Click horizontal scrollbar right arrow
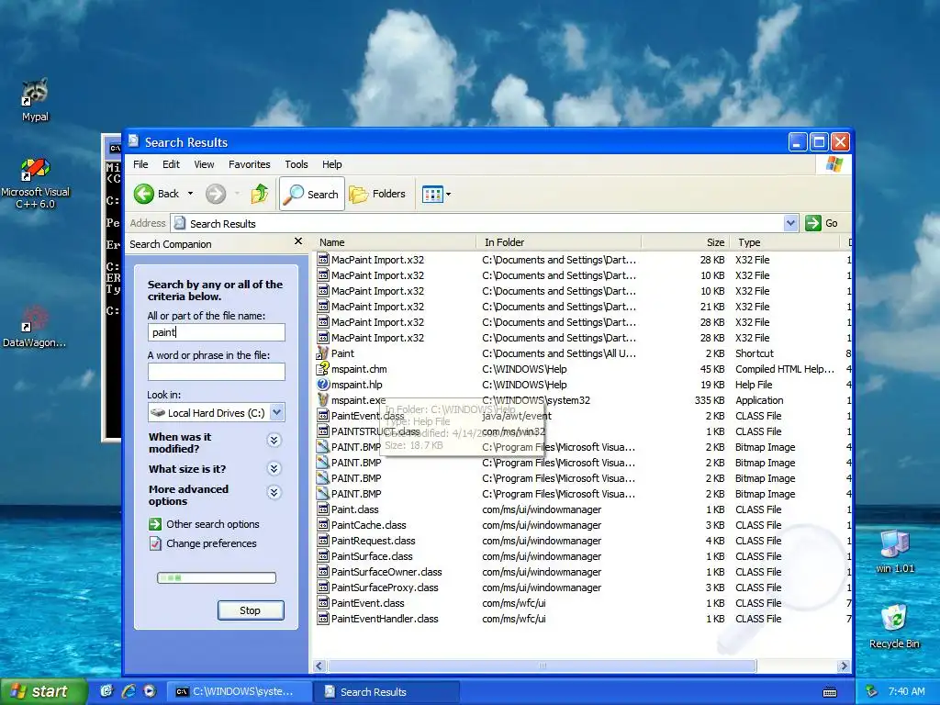This screenshot has width=940, height=705. 844,666
